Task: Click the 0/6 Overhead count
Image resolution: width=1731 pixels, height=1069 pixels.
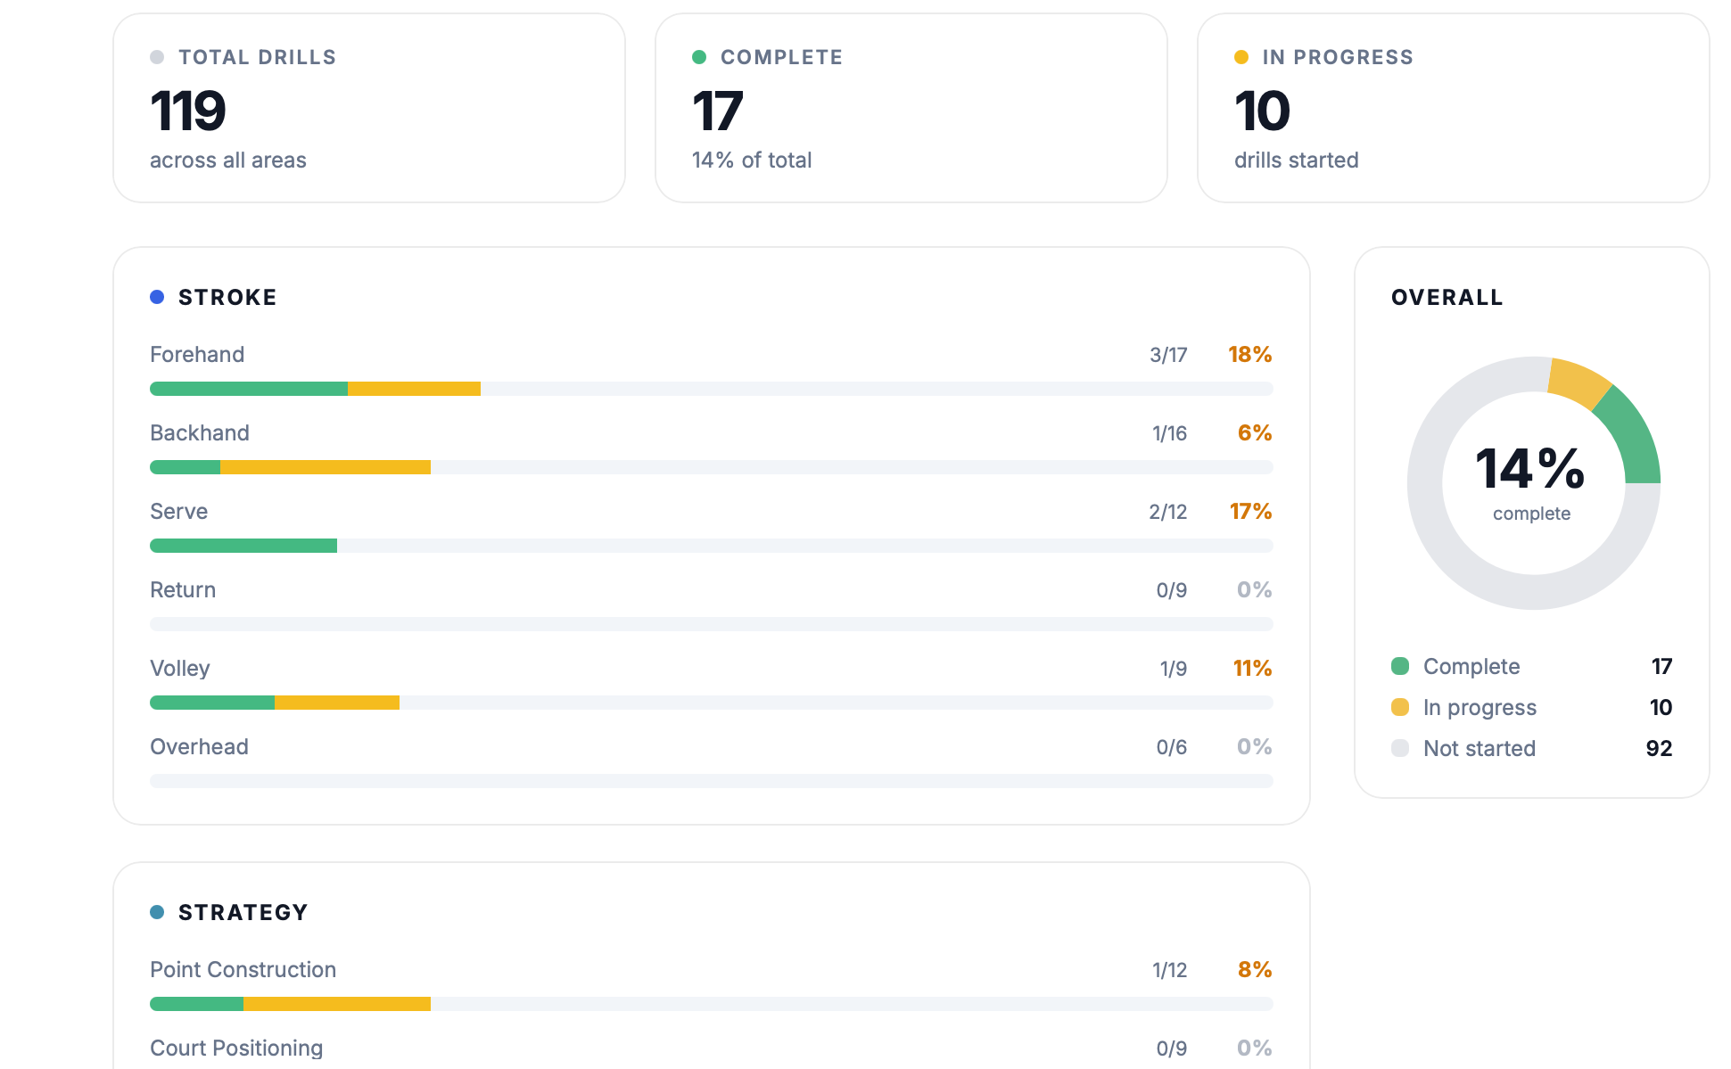Action: 1172,747
